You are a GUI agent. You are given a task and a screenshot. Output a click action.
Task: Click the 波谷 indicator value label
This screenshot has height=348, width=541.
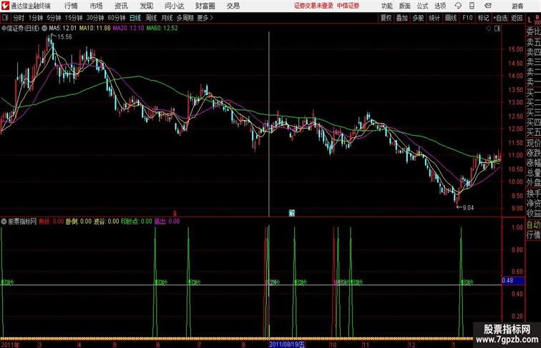[106, 222]
